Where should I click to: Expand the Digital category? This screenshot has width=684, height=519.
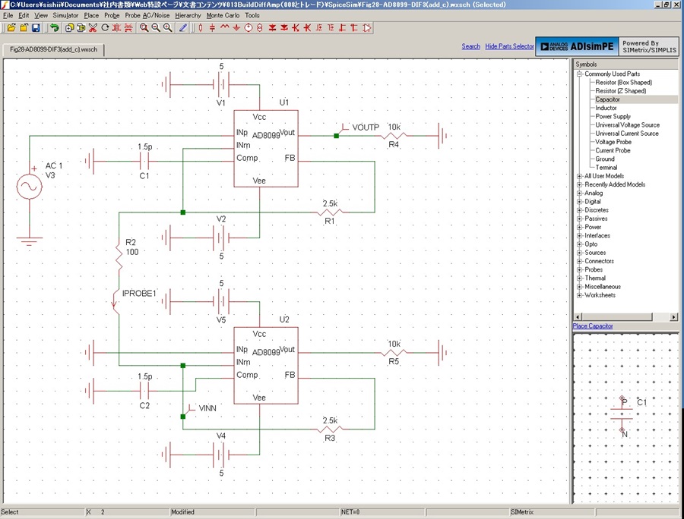click(x=579, y=202)
